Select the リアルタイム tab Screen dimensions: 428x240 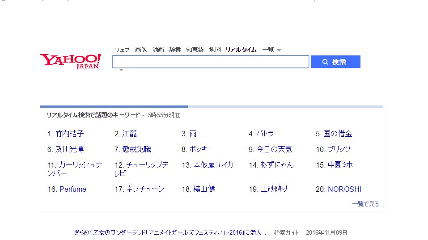(241, 50)
